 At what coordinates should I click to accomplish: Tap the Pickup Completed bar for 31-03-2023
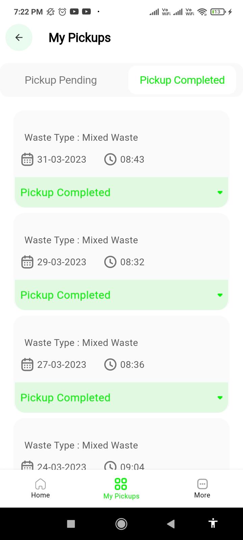coord(122,192)
